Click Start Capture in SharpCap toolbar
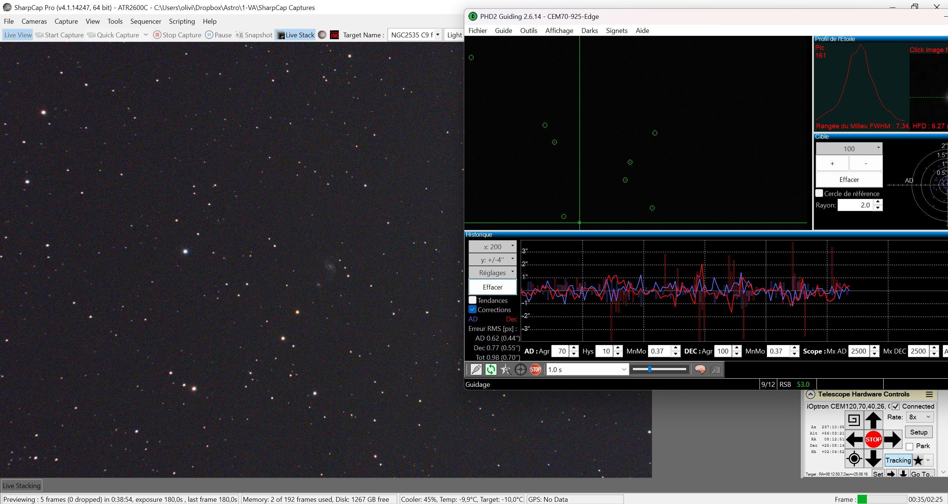948x504 pixels. pyautogui.click(x=59, y=35)
